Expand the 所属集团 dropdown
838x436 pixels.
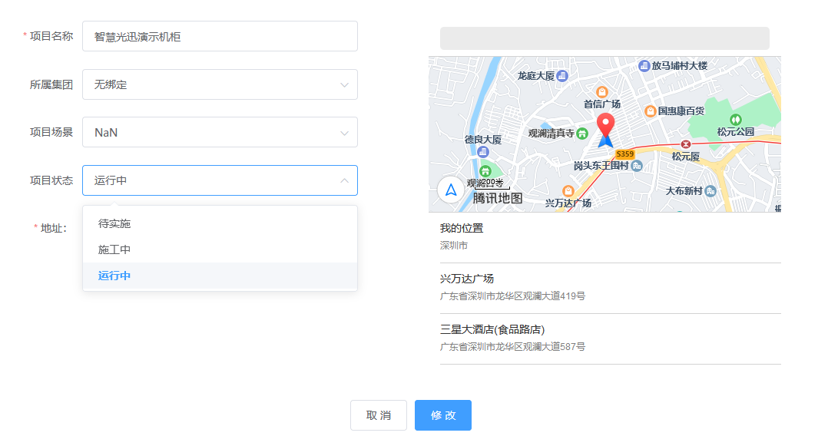point(220,84)
